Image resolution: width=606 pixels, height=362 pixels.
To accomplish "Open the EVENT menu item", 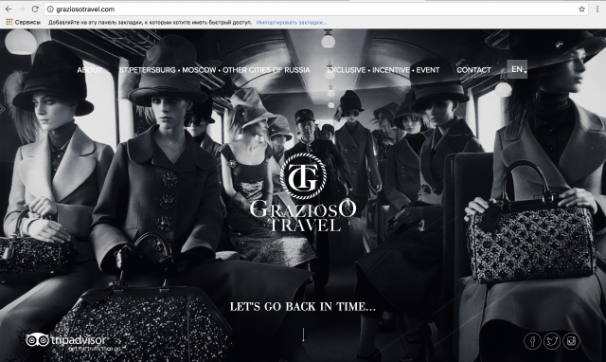I will click(x=428, y=70).
